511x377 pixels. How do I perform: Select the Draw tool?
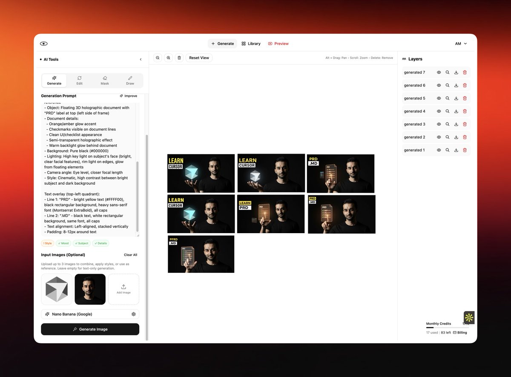[130, 80]
